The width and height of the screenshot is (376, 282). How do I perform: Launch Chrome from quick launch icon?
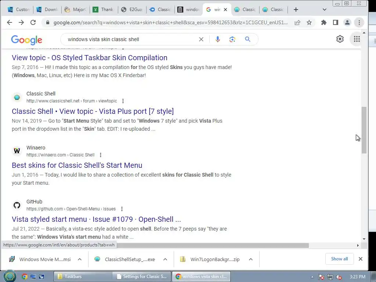tap(24, 276)
